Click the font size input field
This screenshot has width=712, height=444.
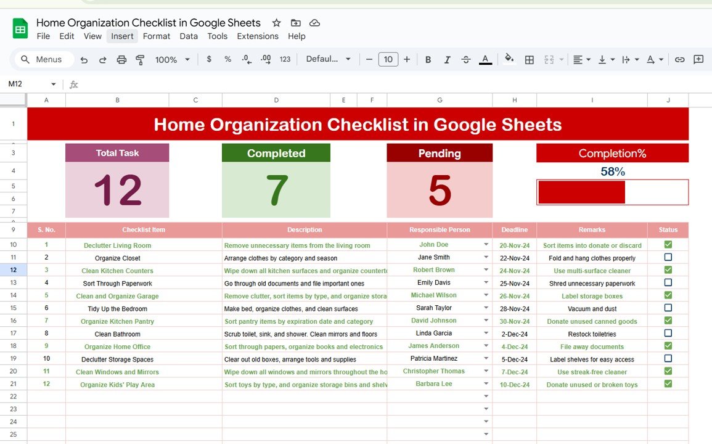click(x=388, y=60)
